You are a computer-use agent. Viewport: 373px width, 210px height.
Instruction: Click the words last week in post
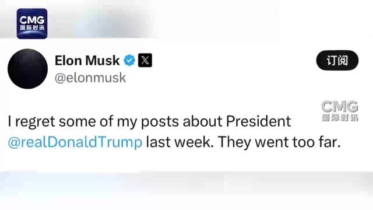pyautogui.click(x=178, y=142)
